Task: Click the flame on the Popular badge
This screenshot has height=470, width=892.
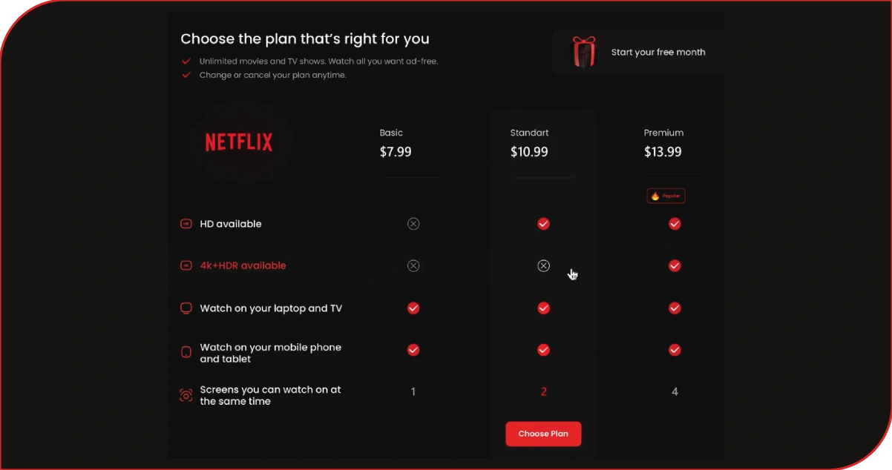Action: [x=654, y=195]
